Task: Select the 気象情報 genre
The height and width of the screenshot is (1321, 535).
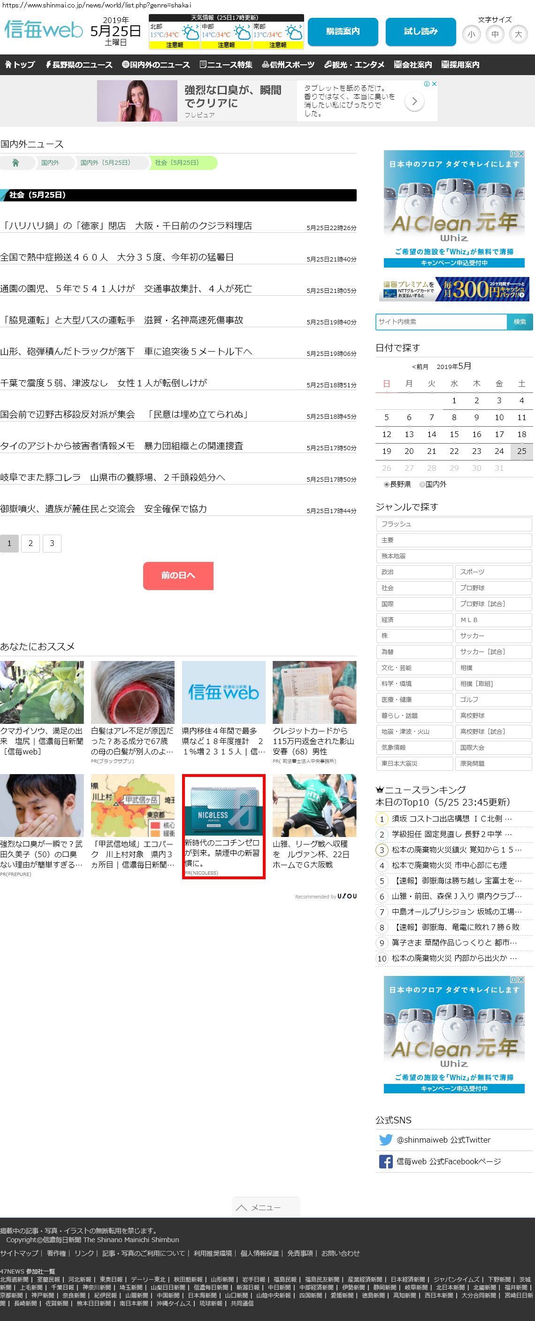Action: pos(414,748)
